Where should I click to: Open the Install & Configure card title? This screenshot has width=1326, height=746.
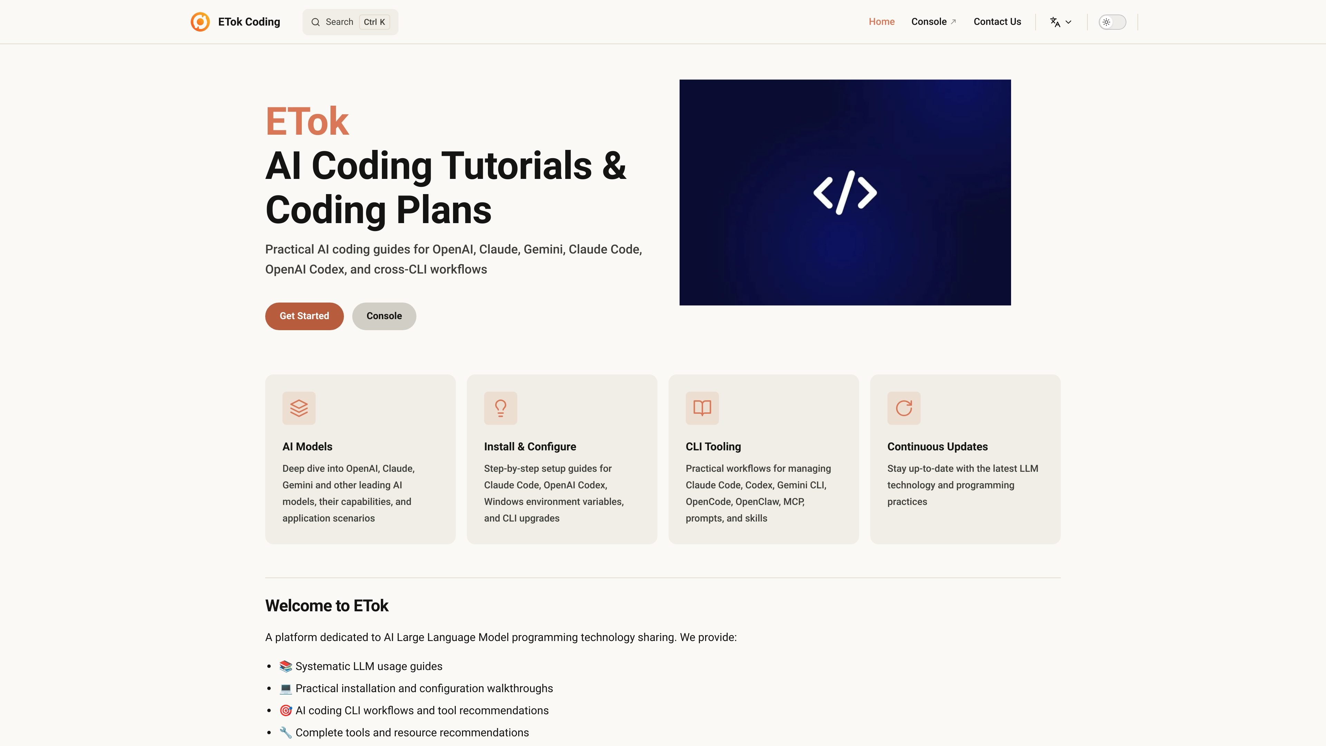tap(530, 446)
